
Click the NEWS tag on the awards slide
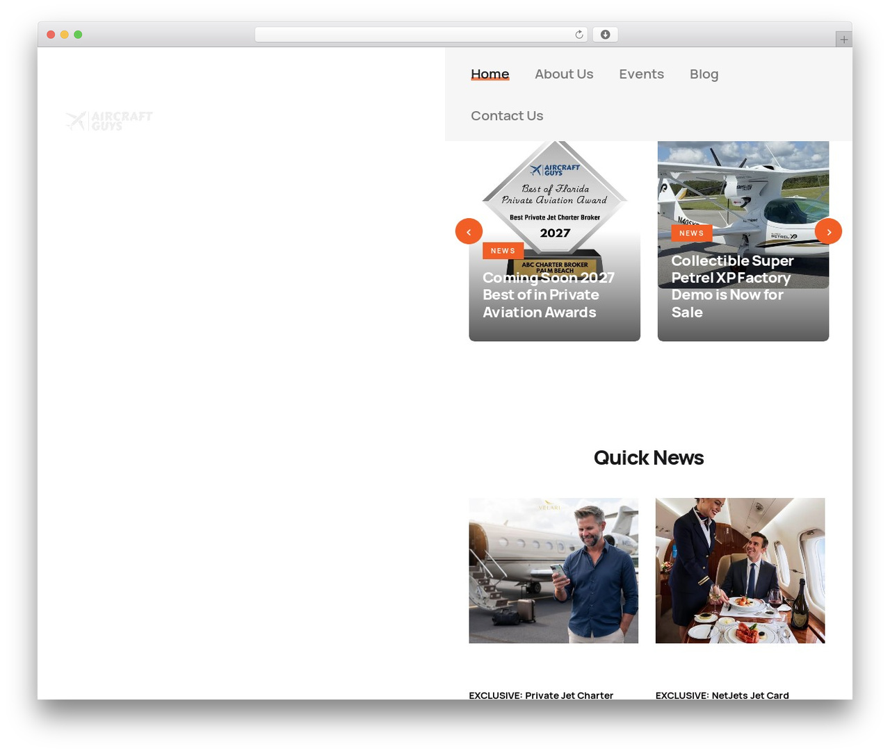[x=503, y=251]
